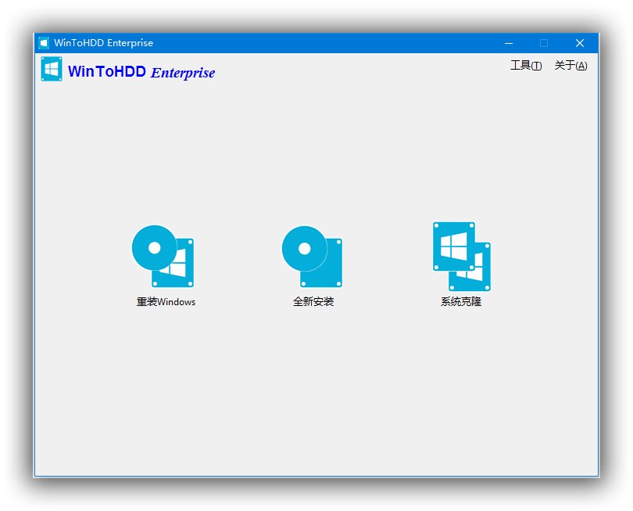This screenshot has height=511, width=633.
Task: Click the WinToHDD Enterprise heading text
Action: click(x=141, y=72)
